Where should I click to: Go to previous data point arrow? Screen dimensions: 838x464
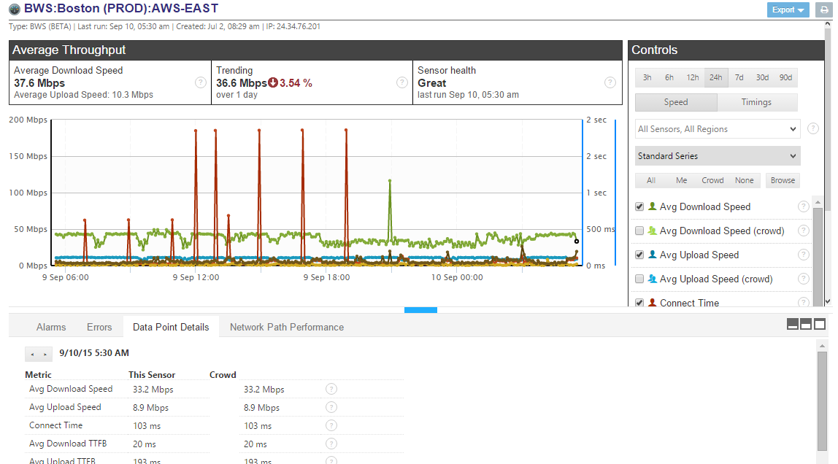click(32, 354)
